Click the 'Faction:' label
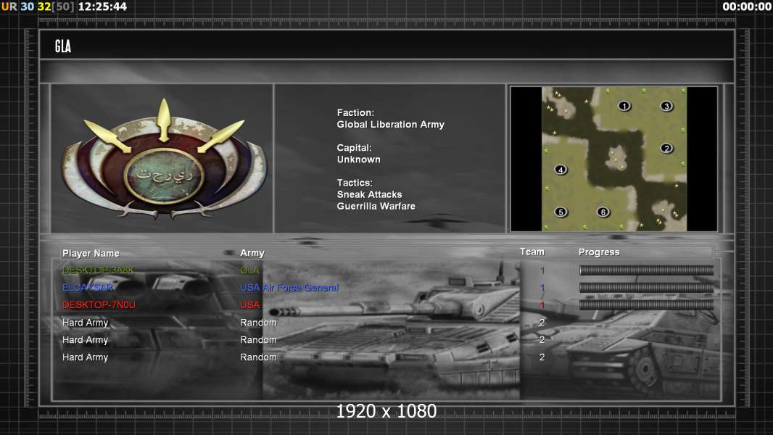This screenshot has height=435, width=773. coord(355,113)
